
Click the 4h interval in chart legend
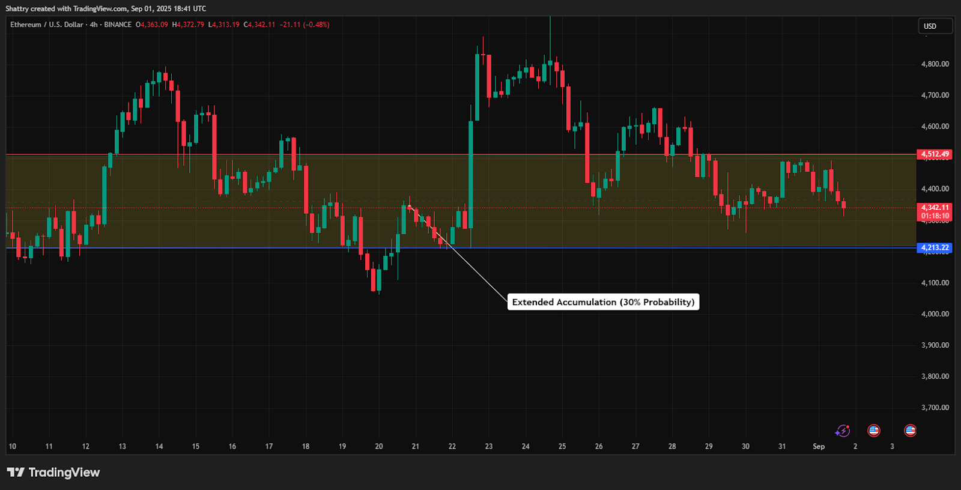94,25
